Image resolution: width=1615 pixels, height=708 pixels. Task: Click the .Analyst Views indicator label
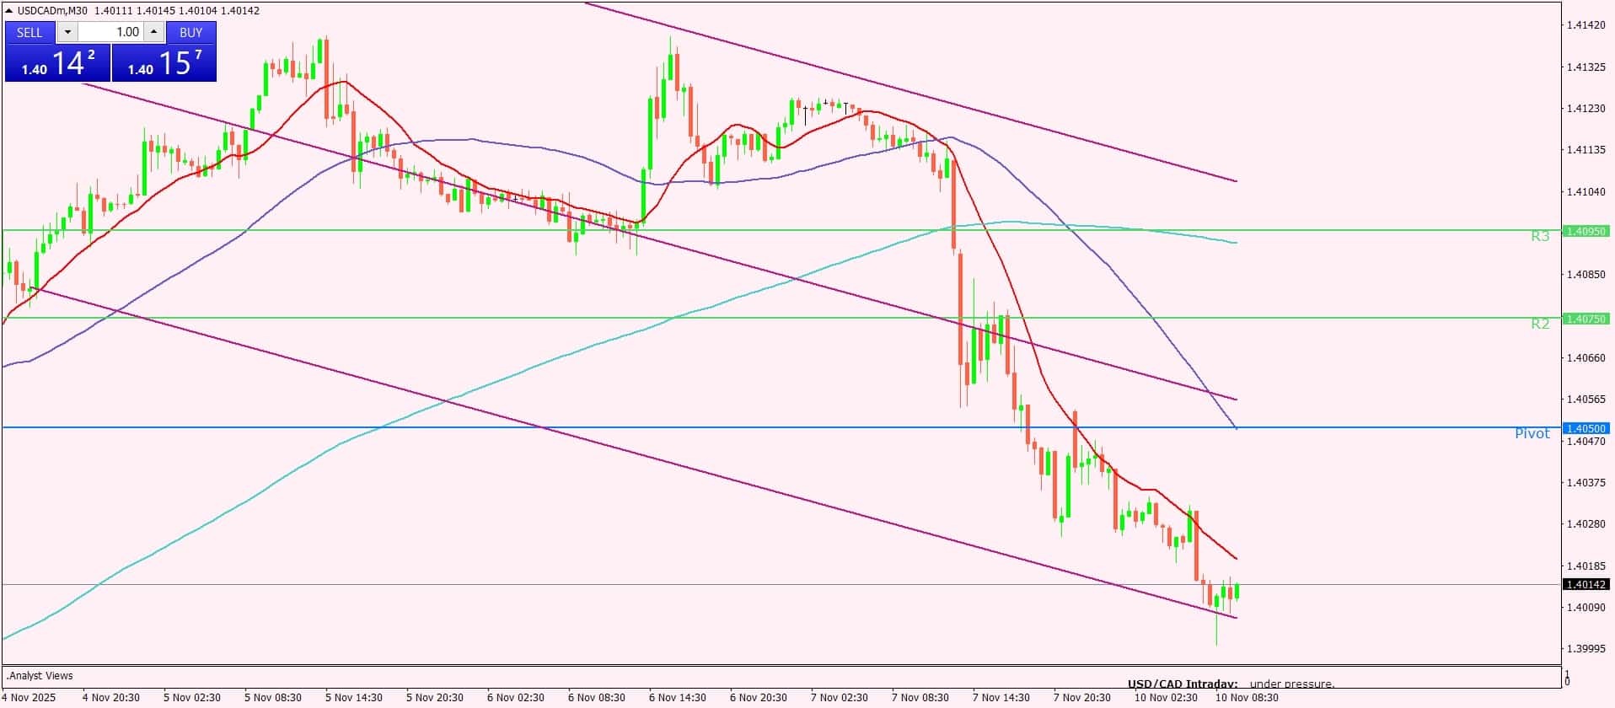[40, 676]
